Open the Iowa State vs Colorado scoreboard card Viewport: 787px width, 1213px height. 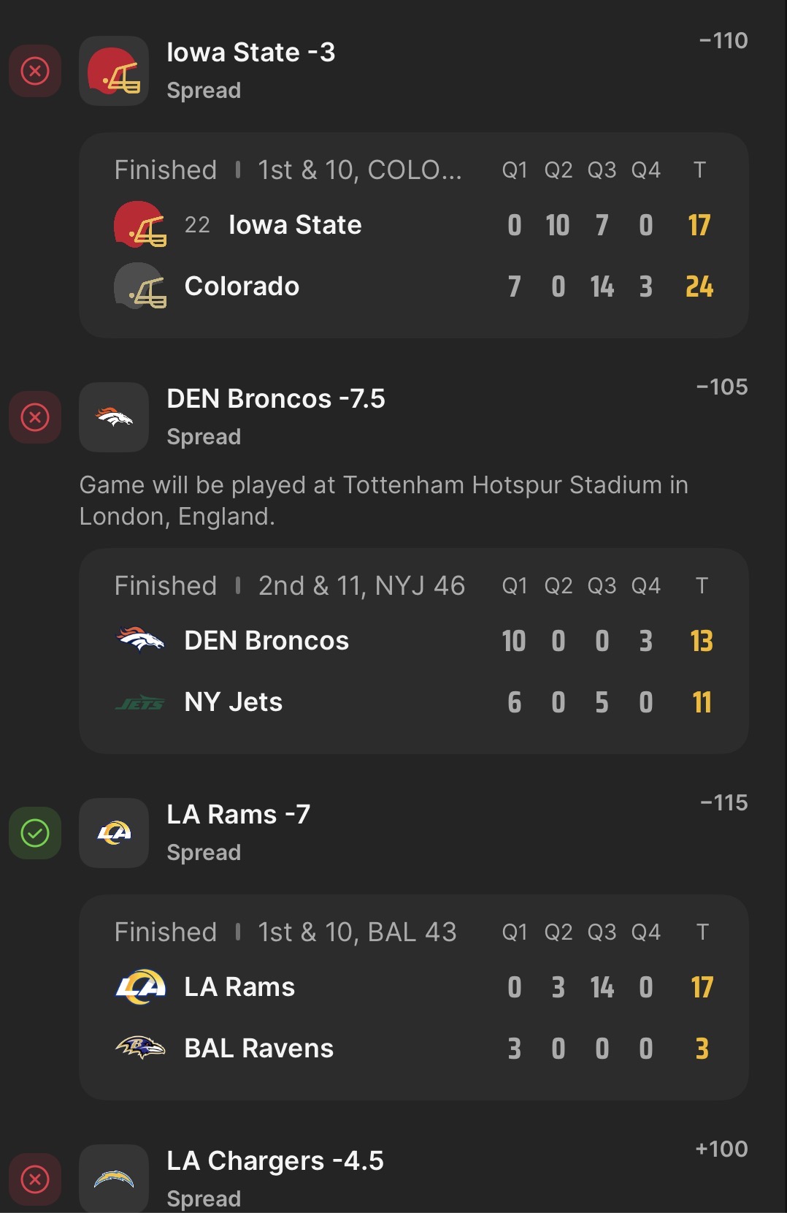tap(413, 235)
